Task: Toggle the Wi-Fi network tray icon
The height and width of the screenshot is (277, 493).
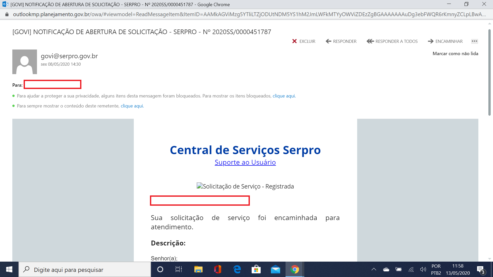Action: click(411, 269)
